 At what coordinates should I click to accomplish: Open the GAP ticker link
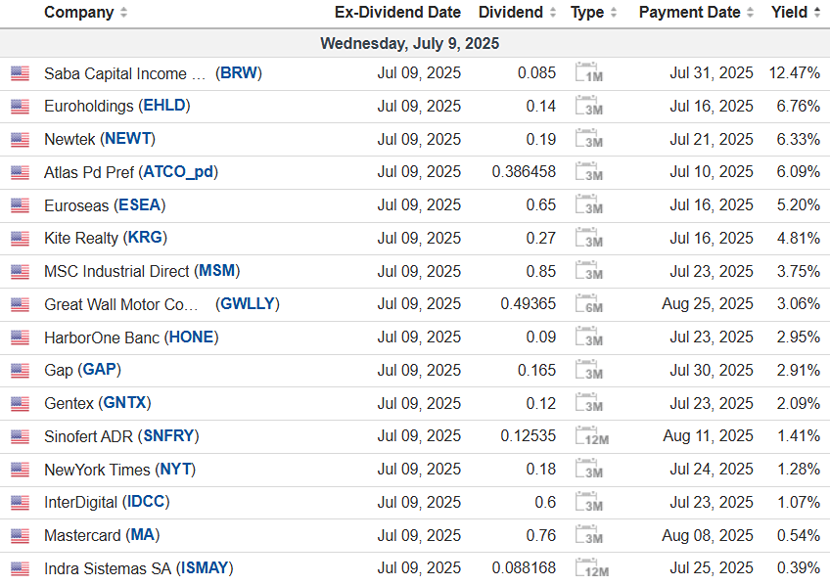(100, 370)
